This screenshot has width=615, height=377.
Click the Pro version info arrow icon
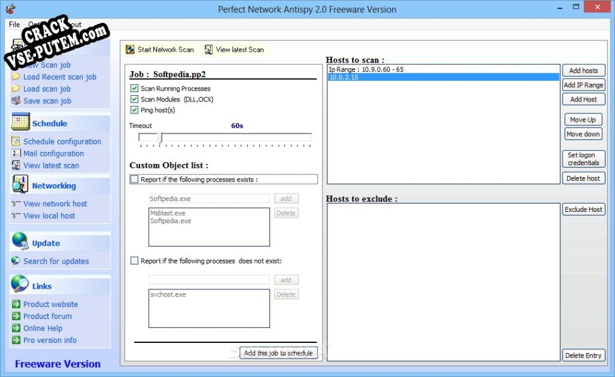click(16, 340)
